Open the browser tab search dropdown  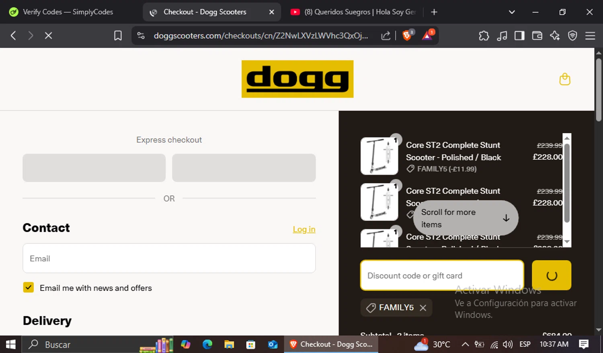tap(512, 12)
